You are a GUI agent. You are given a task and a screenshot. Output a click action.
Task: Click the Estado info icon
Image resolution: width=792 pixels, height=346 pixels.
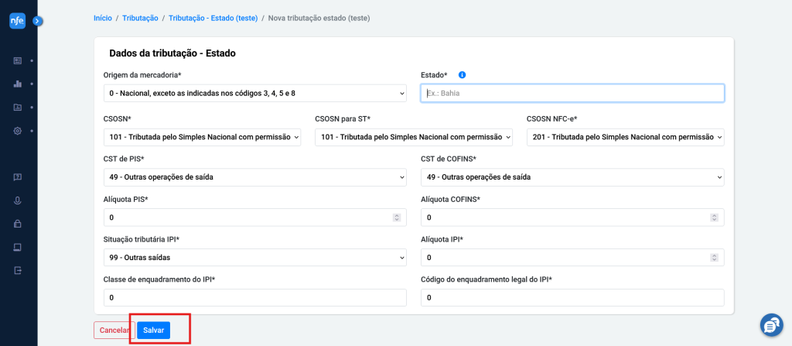coord(462,75)
